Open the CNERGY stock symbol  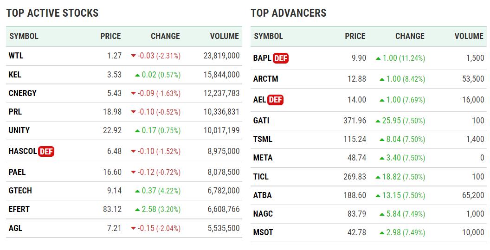pyautogui.click(x=22, y=93)
